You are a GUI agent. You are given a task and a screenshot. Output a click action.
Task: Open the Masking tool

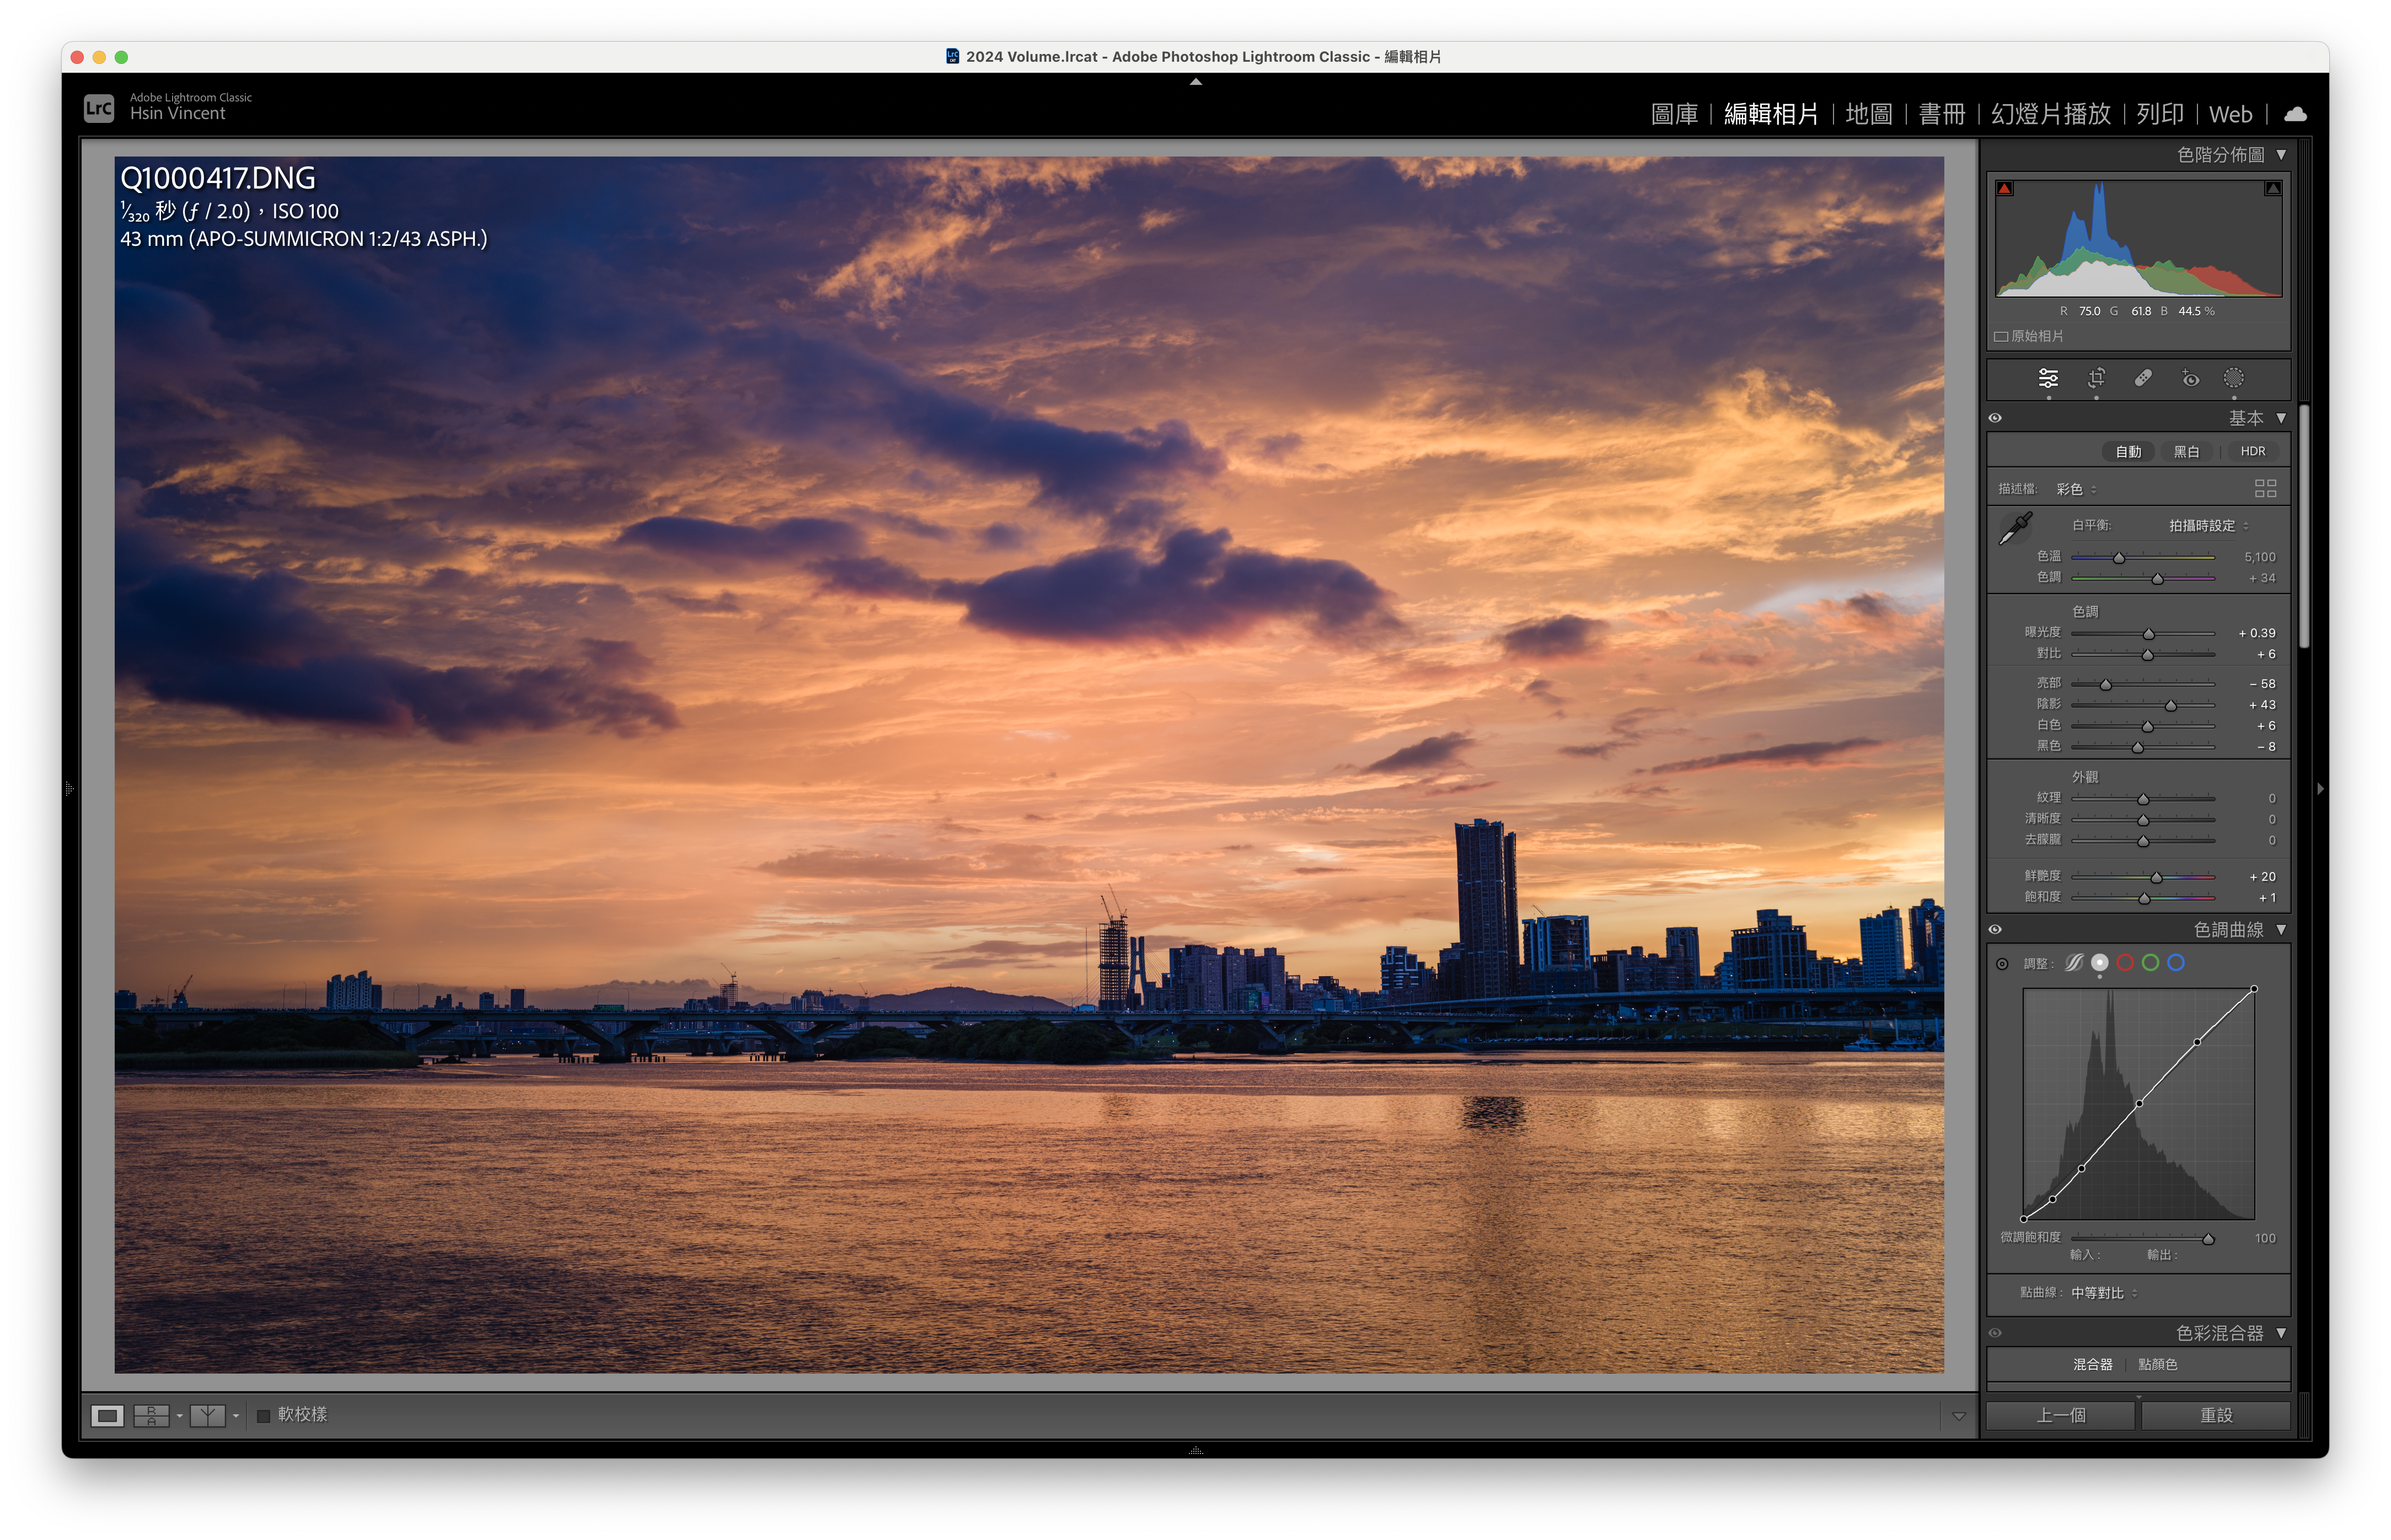[x=2233, y=378]
